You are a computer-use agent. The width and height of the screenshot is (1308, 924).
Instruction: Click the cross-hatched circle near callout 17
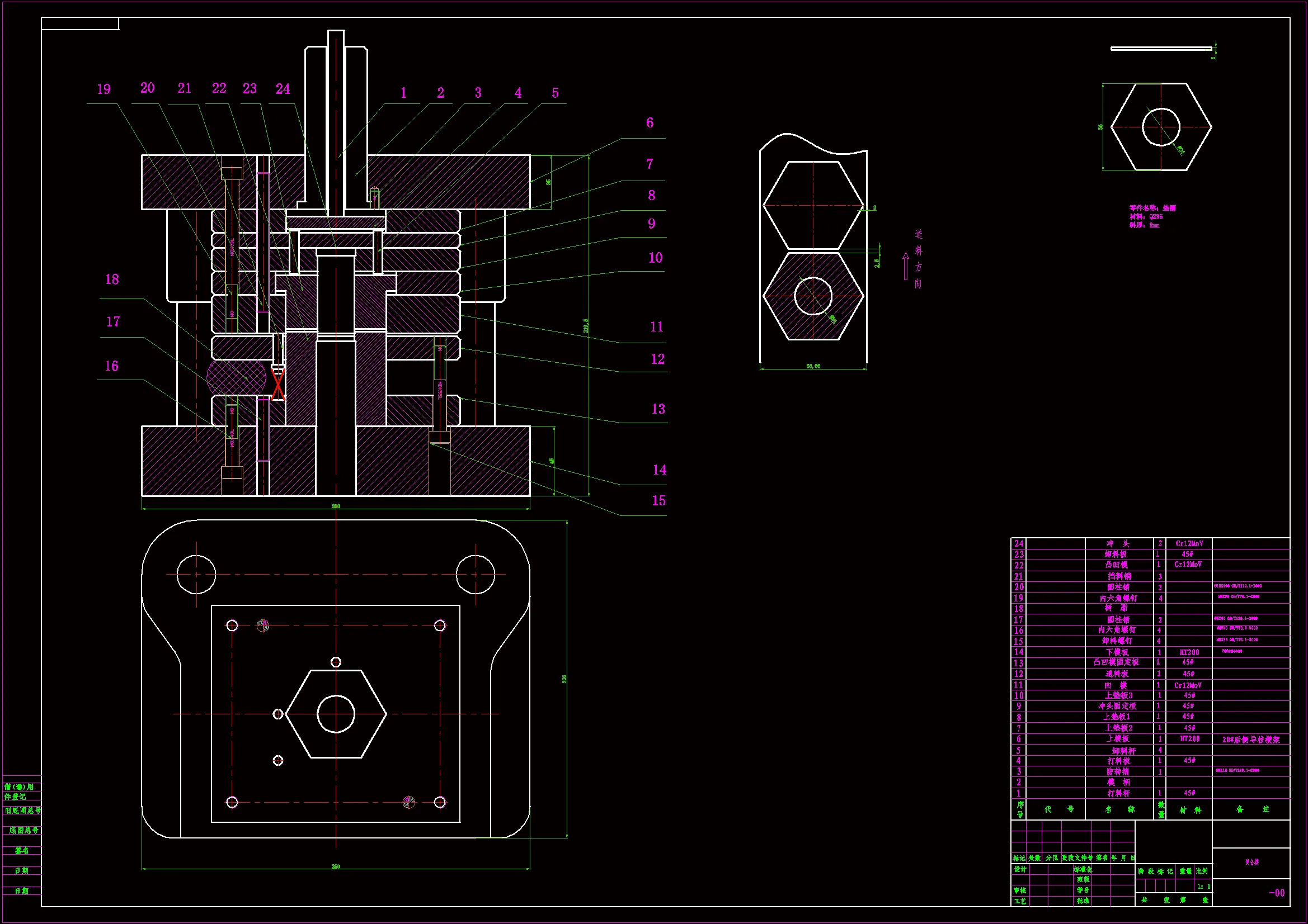click(236, 376)
